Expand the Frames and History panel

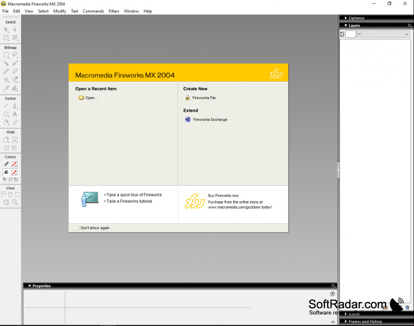tap(346, 321)
